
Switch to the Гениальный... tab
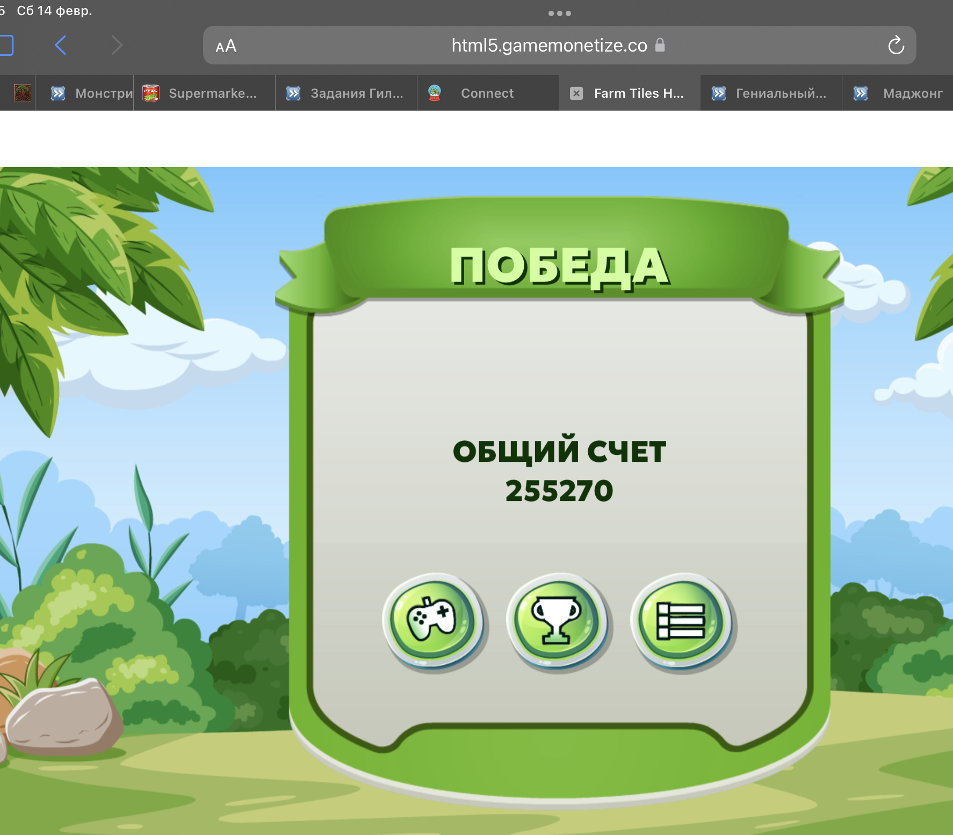point(771,93)
